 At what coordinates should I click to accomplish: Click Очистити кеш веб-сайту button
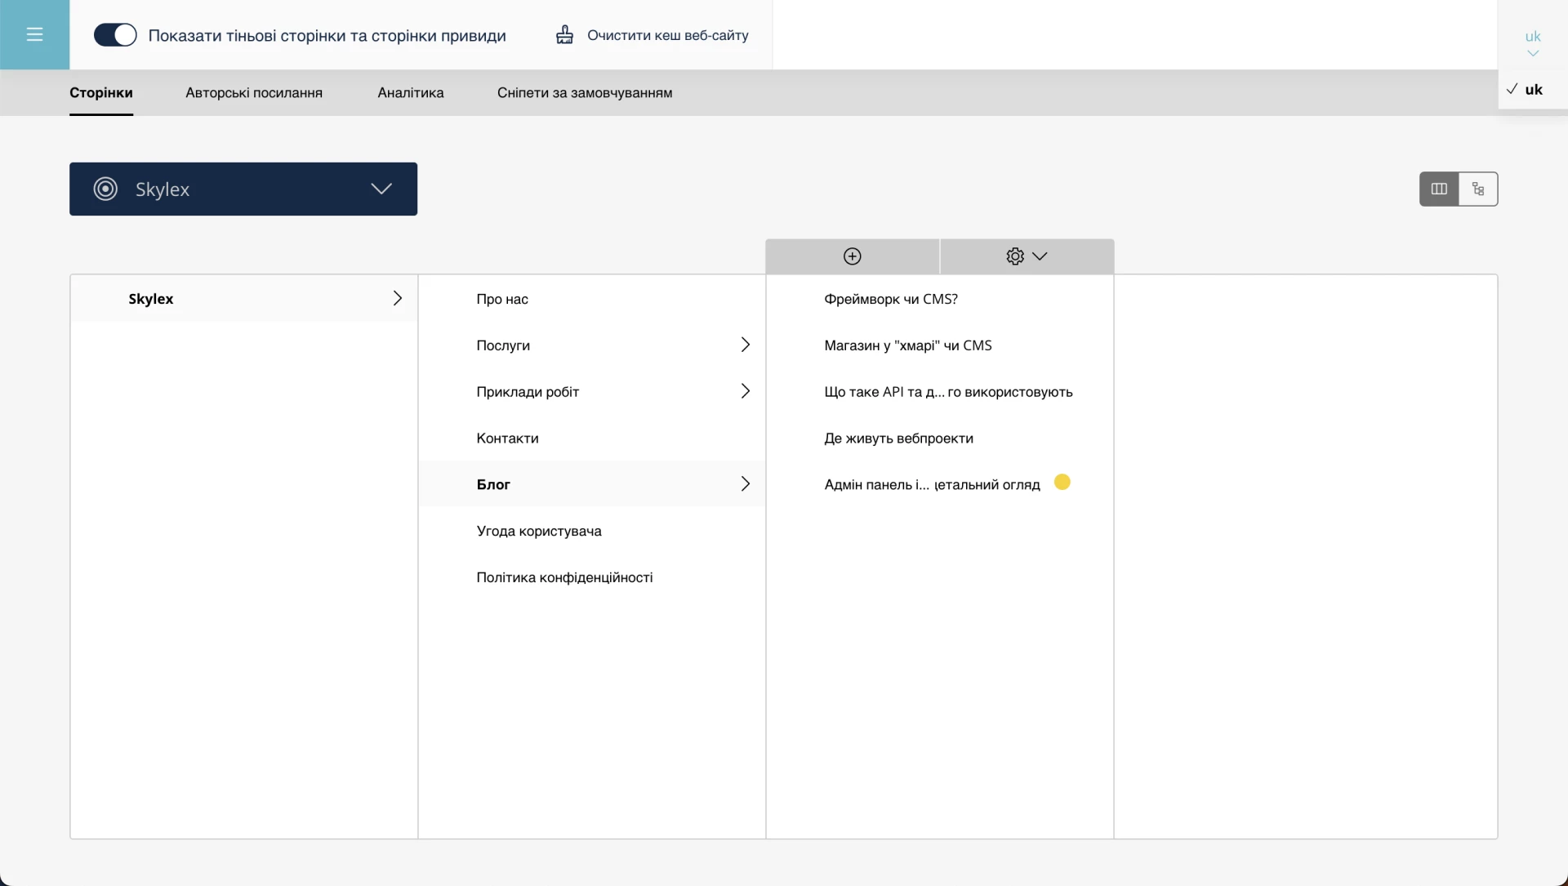tap(667, 35)
